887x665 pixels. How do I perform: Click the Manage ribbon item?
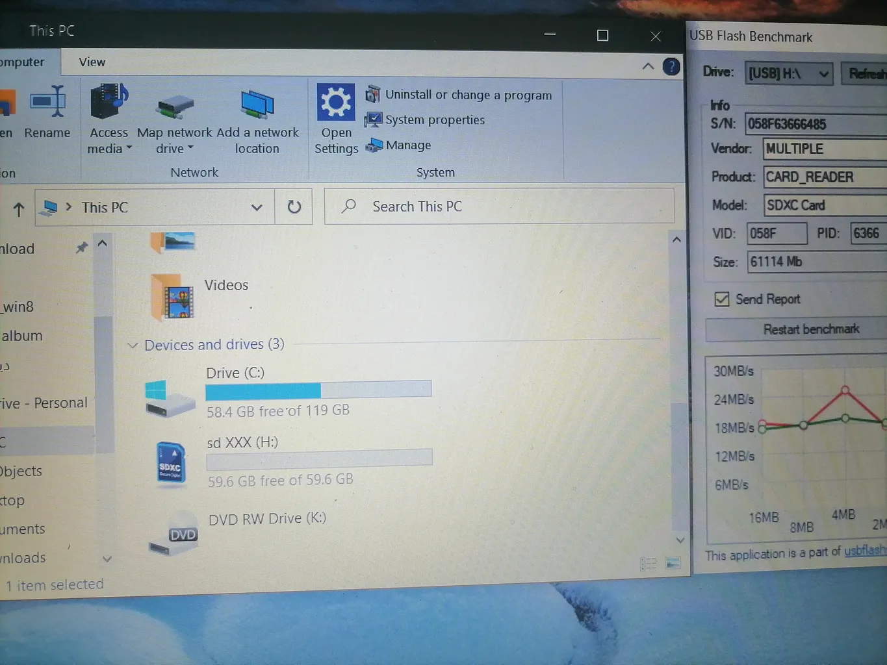pyautogui.click(x=407, y=145)
